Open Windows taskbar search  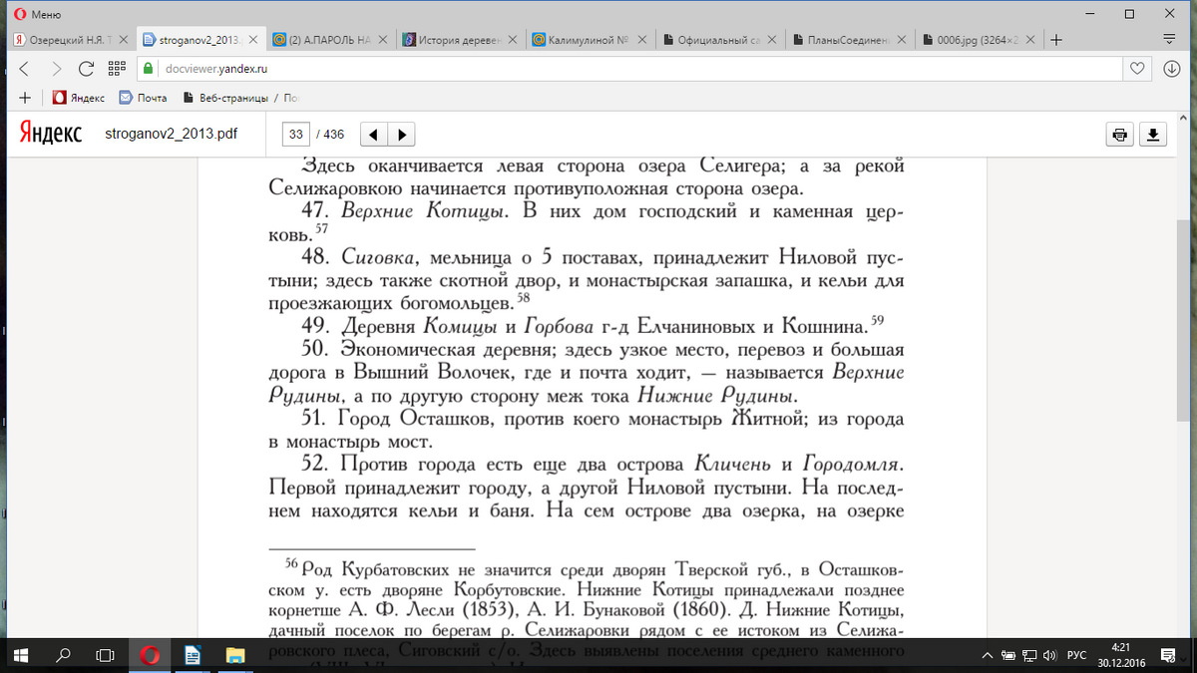coord(63,656)
